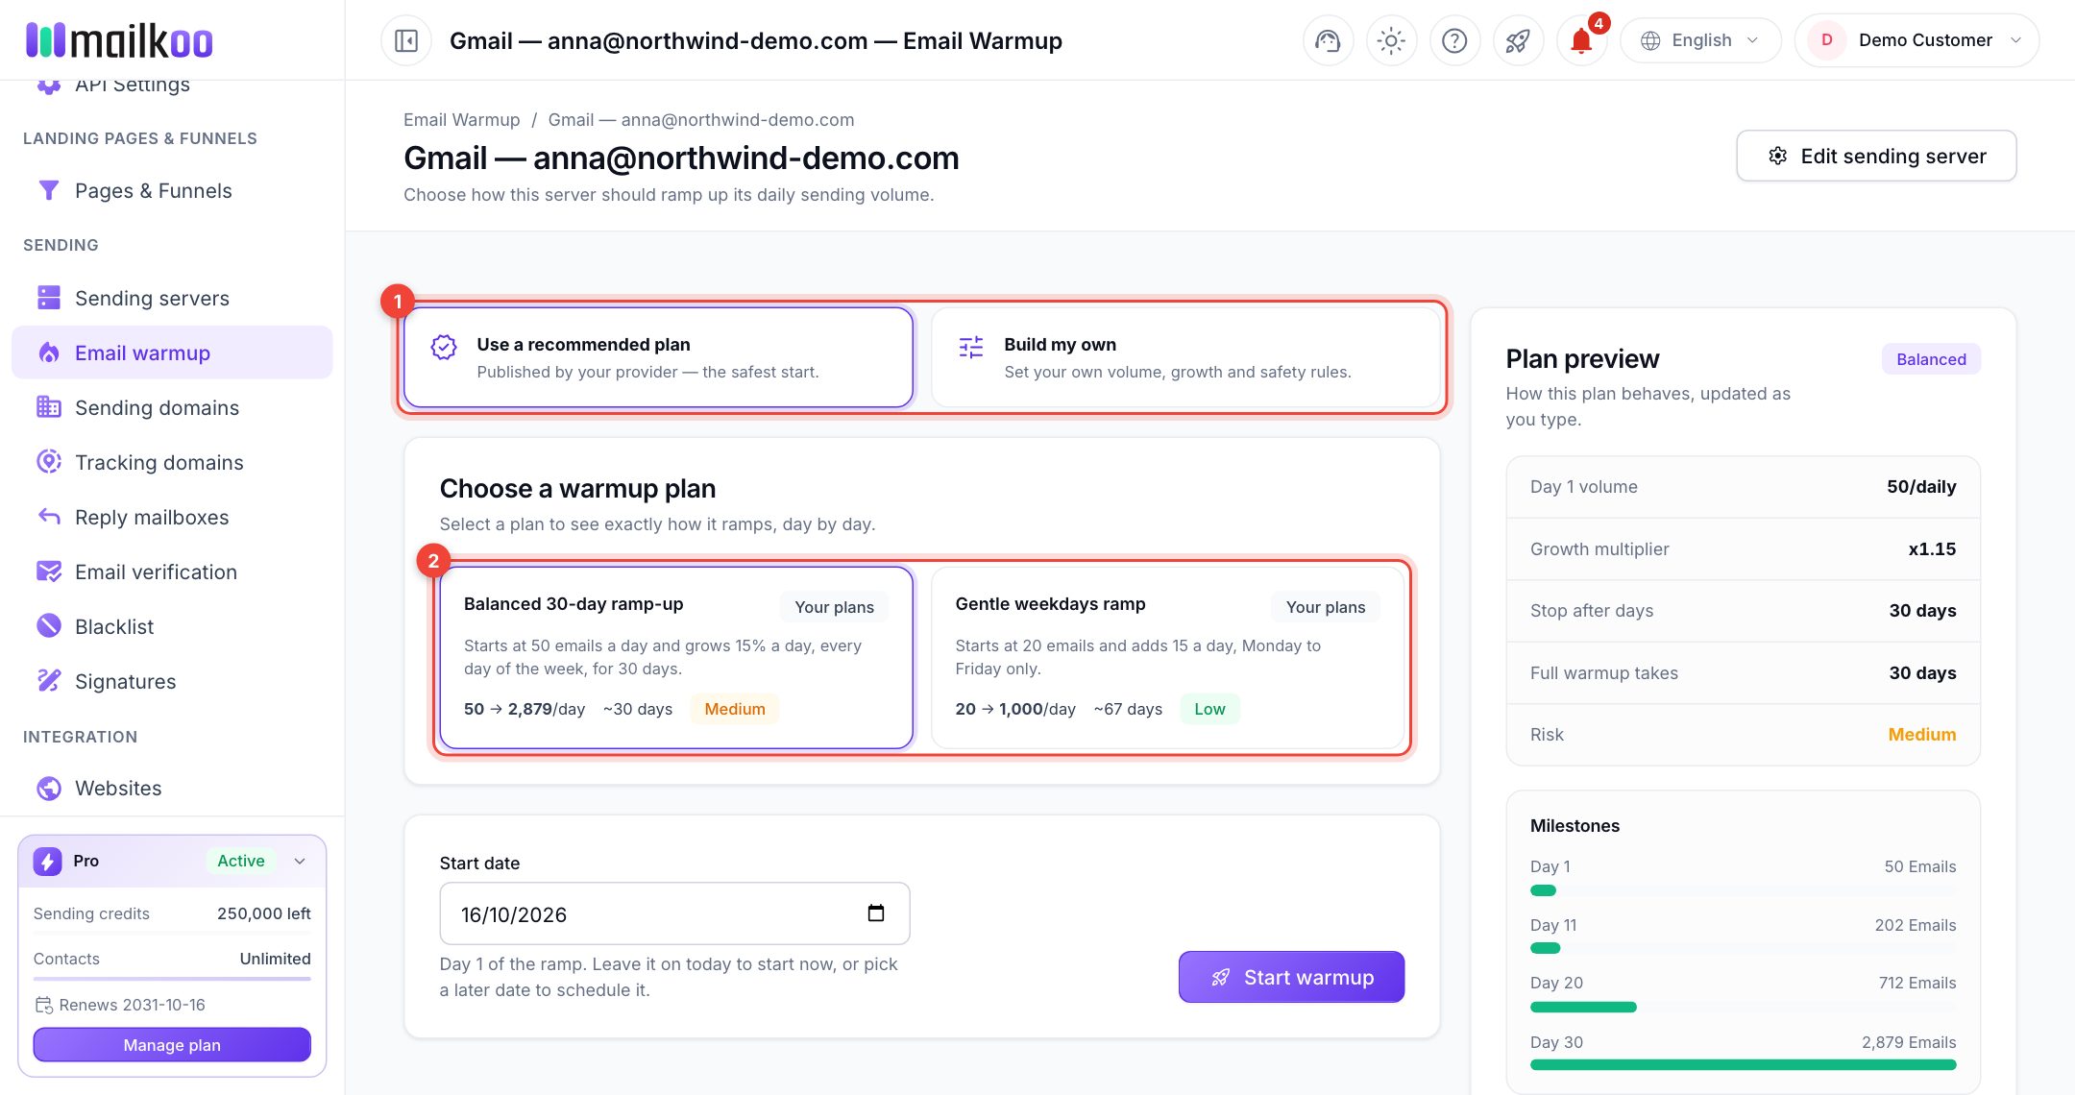Click the Low risk tag on Gentle plan
The height and width of the screenshot is (1095, 2075).
1209,709
